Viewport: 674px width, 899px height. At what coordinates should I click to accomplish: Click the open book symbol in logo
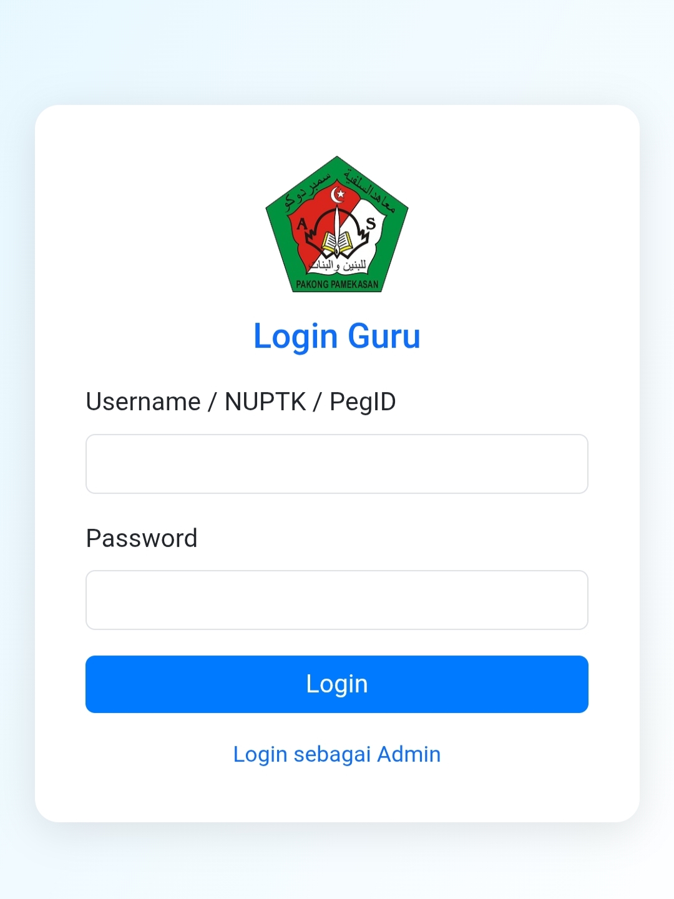(x=337, y=242)
